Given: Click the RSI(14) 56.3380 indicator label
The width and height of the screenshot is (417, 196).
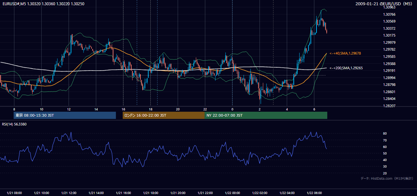Looking at the screenshot, I should click(14, 124).
